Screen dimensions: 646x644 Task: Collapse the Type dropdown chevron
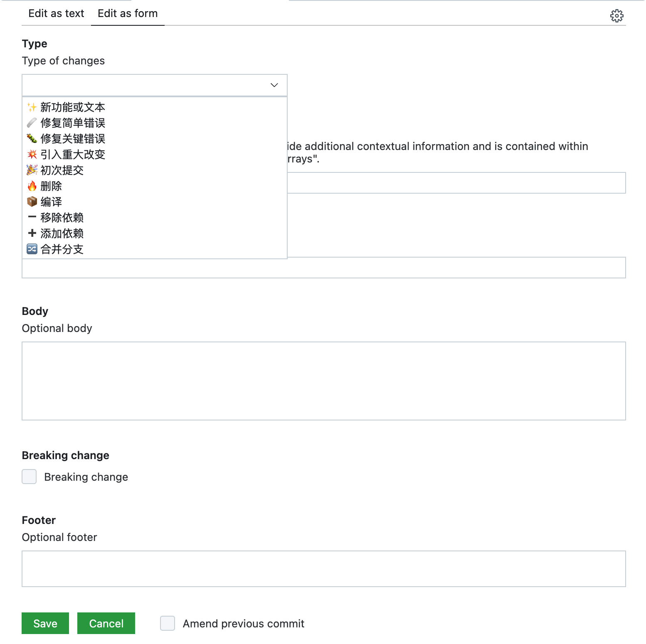(274, 85)
